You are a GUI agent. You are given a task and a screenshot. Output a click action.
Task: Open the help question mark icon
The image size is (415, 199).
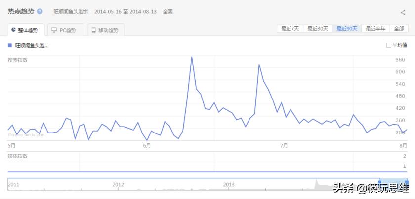tap(40, 12)
